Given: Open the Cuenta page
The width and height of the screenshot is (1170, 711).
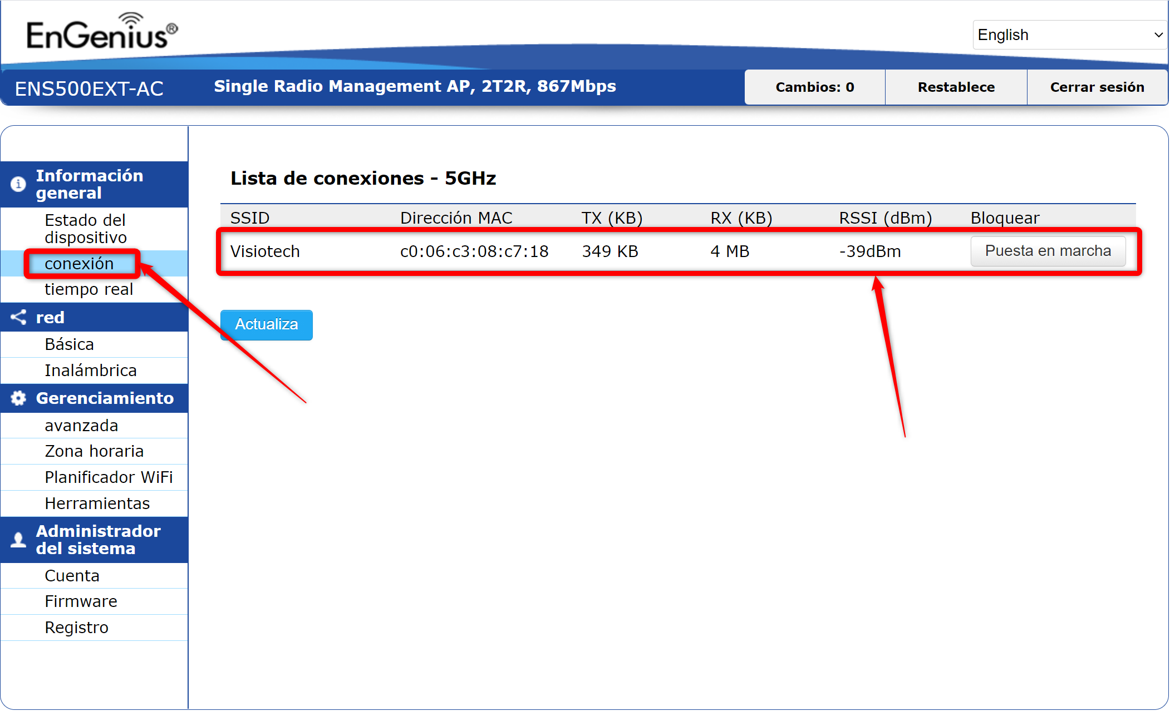Looking at the screenshot, I should (94, 576).
